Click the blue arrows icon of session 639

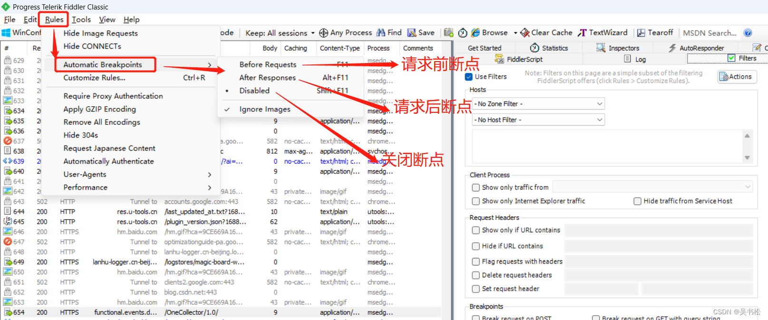point(8,161)
